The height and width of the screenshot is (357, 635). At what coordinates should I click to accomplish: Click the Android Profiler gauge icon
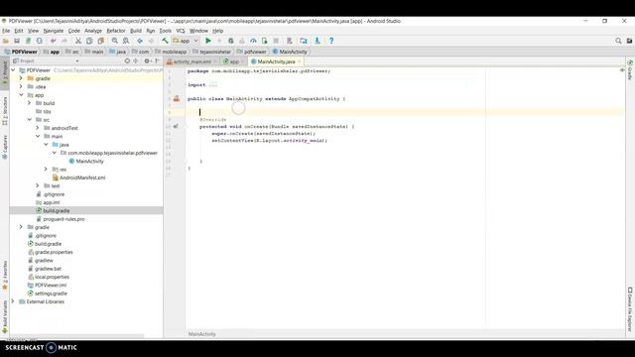pyautogui.click(x=253, y=41)
